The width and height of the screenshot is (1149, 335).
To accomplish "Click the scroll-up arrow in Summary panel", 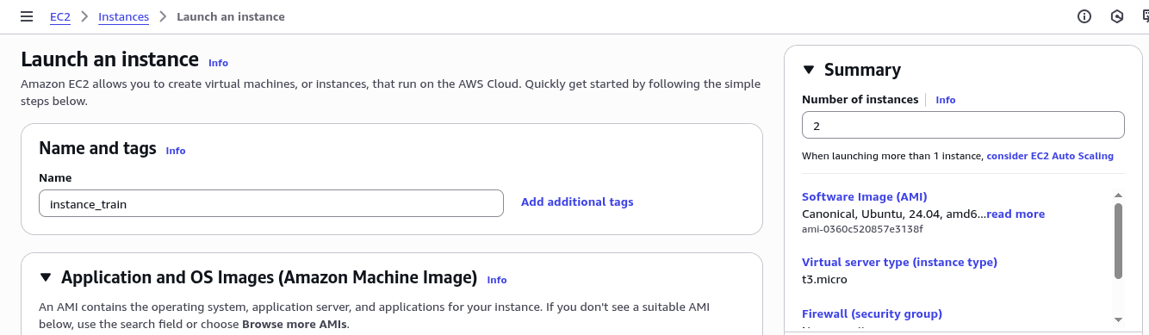I will coord(1118,195).
